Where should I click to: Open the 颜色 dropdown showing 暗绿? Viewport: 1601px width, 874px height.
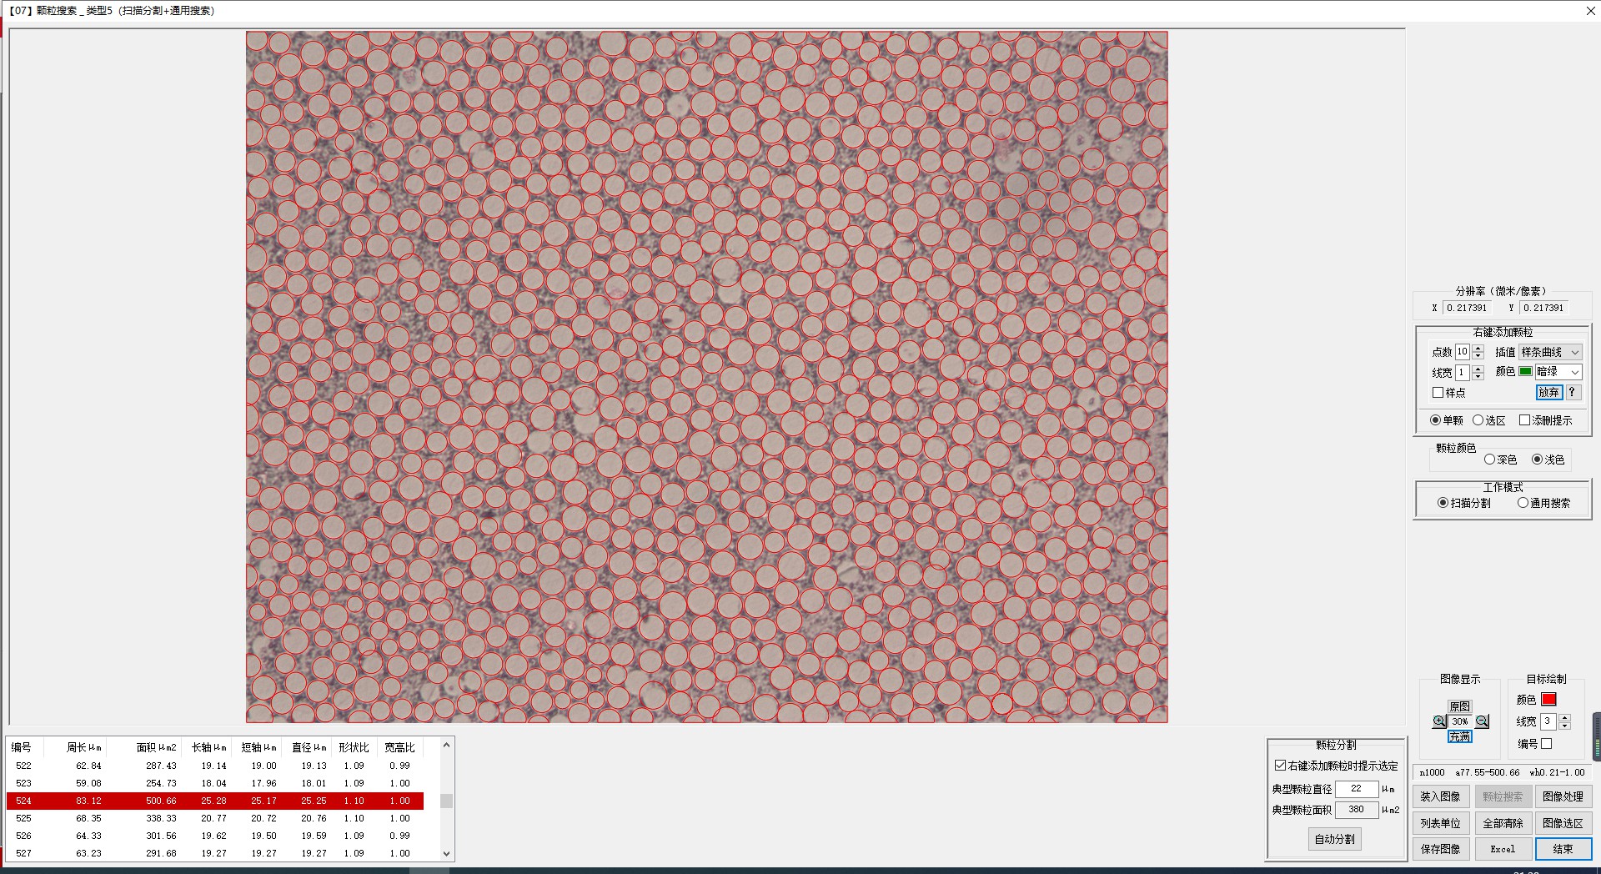[x=1558, y=372]
